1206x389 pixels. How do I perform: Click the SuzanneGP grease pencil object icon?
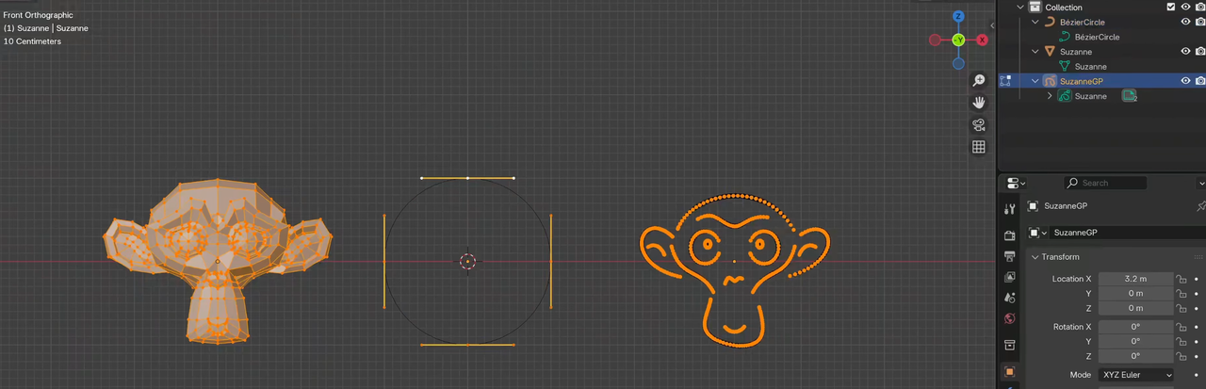(x=1049, y=81)
